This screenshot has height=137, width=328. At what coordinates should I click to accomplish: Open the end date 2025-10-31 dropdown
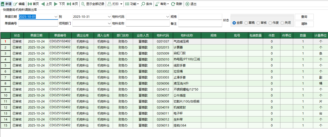point(109,17)
